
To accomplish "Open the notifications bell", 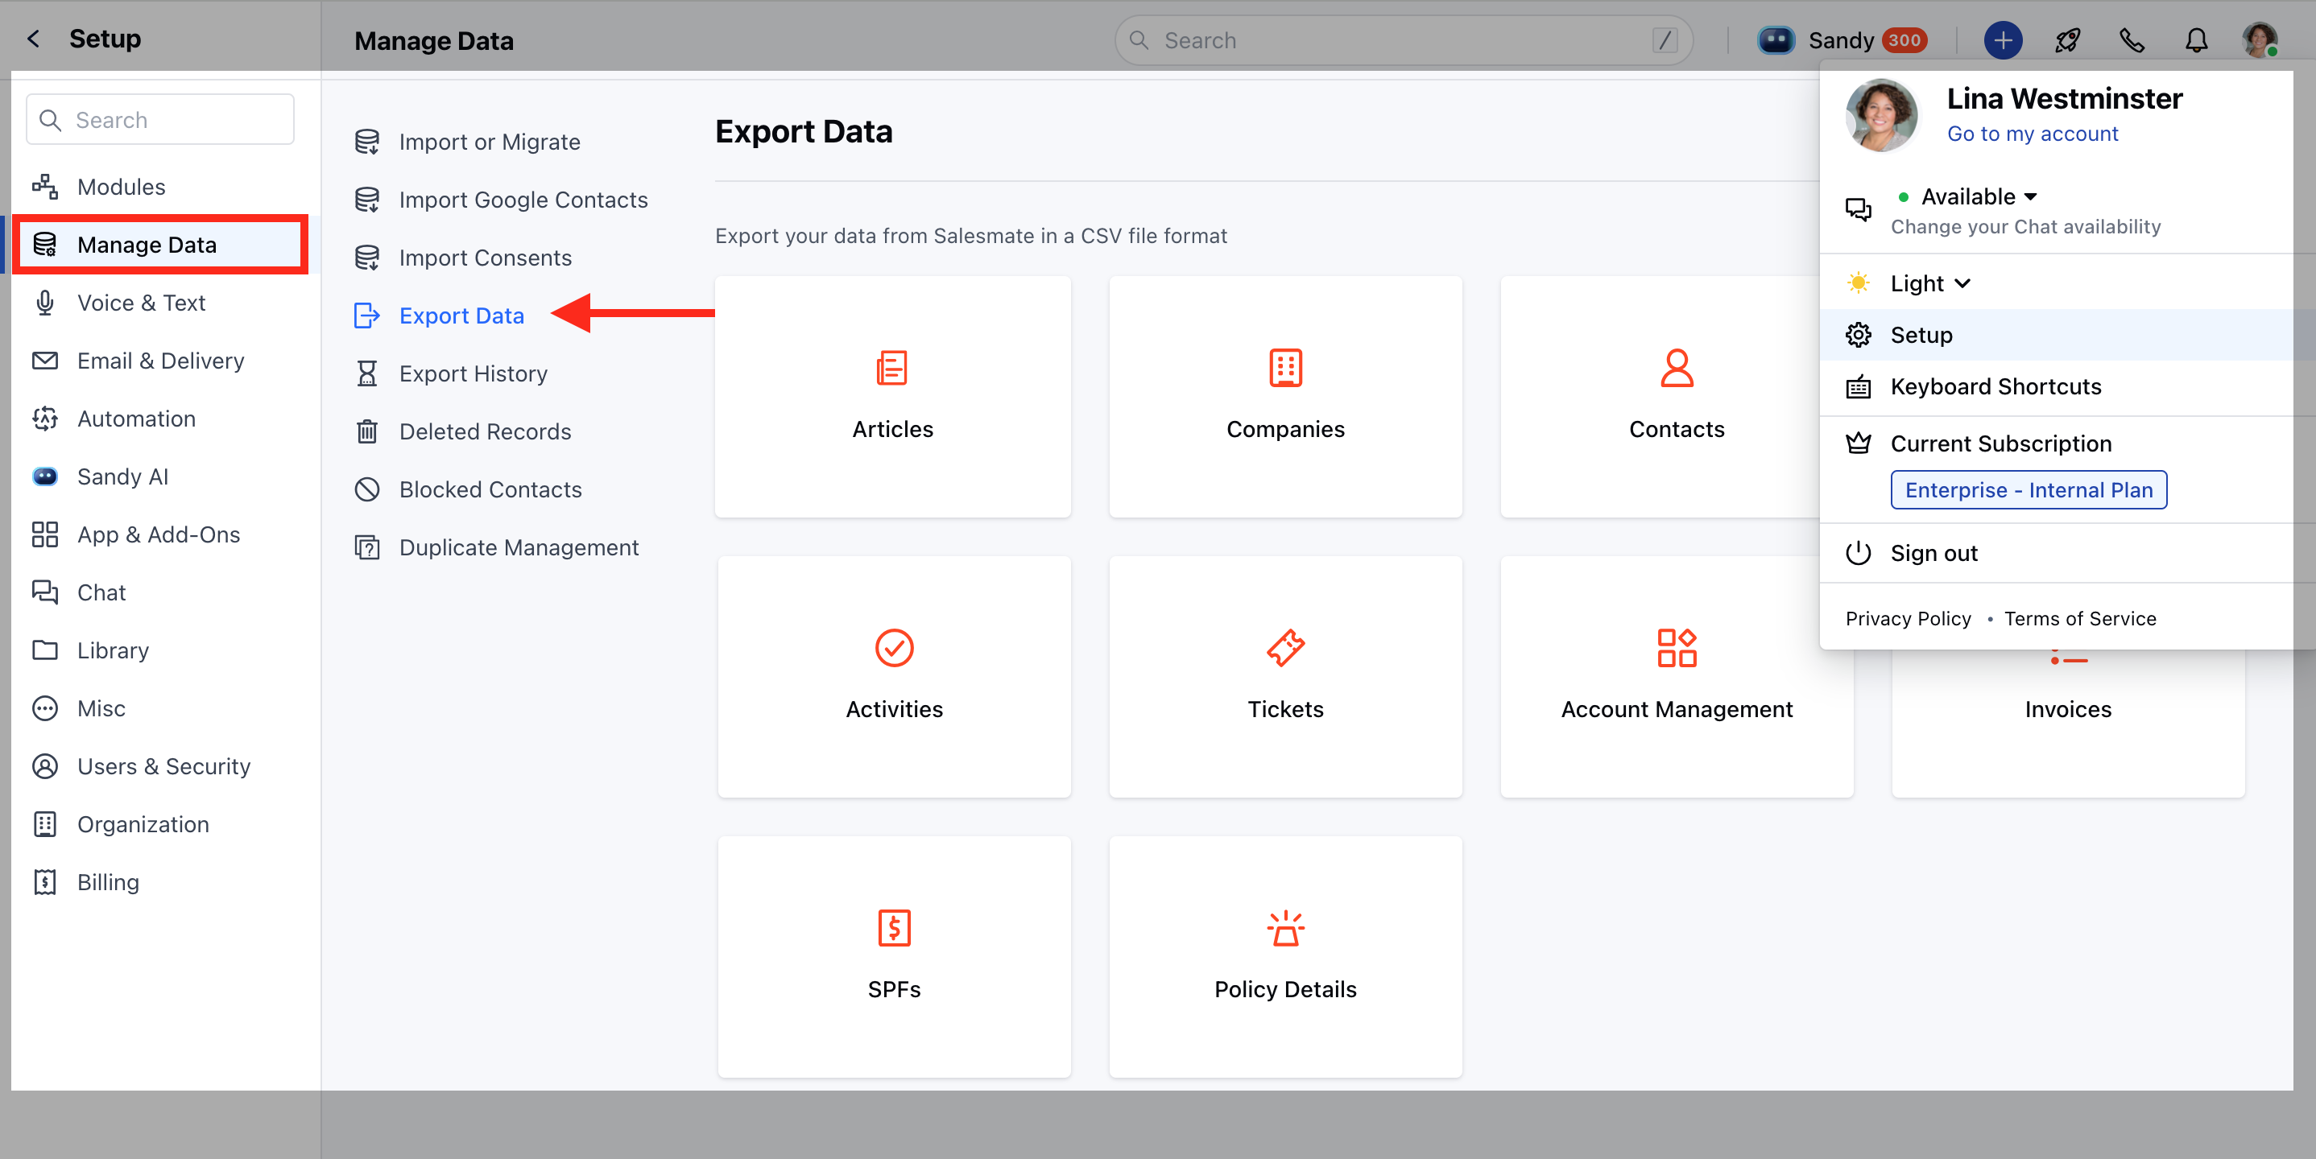I will 2197,39.
